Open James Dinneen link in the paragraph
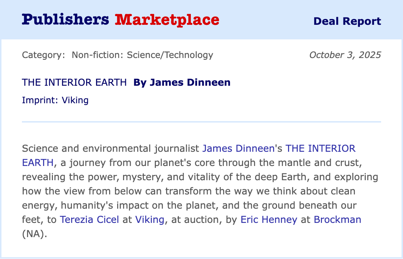 (238, 148)
